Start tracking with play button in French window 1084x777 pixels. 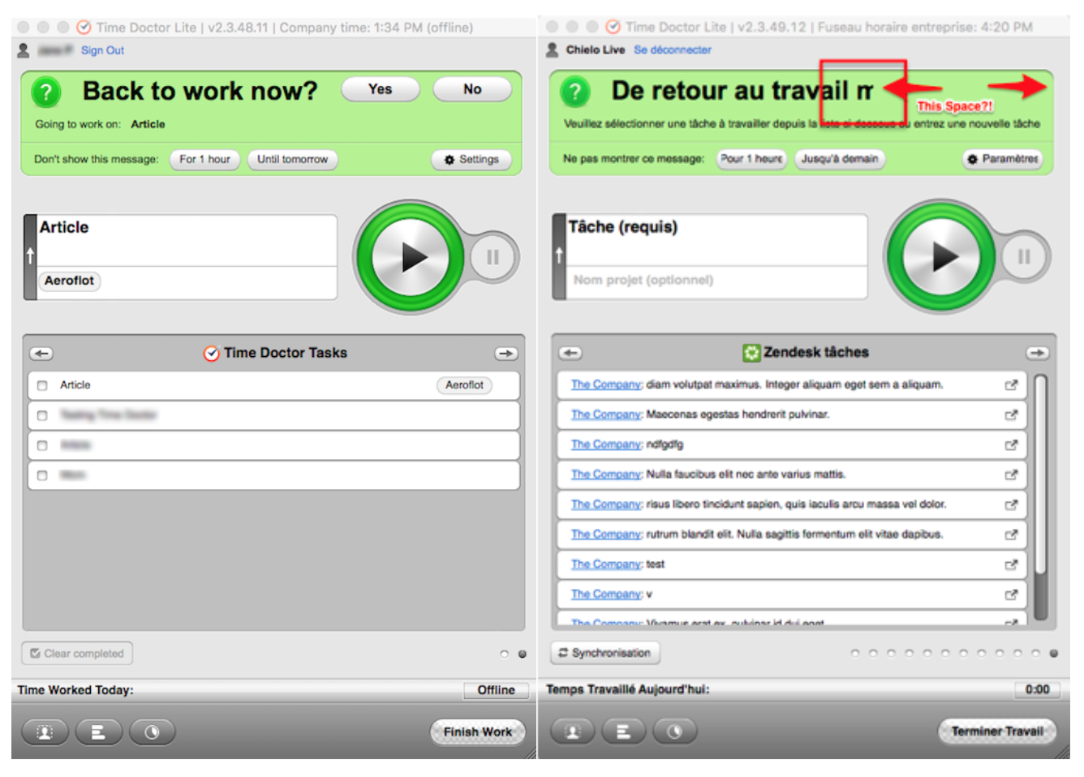(x=940, y=256)
